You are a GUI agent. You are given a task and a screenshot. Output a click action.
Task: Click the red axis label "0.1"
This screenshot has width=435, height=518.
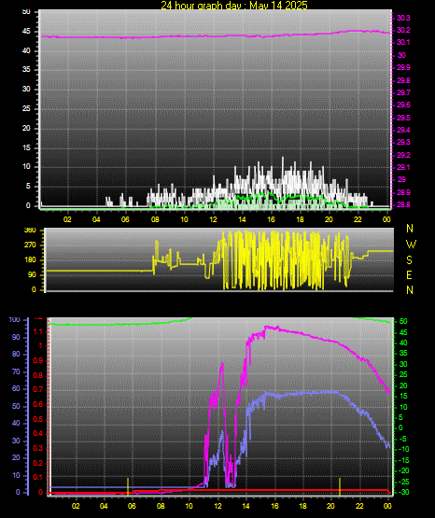tap(38, 477)
